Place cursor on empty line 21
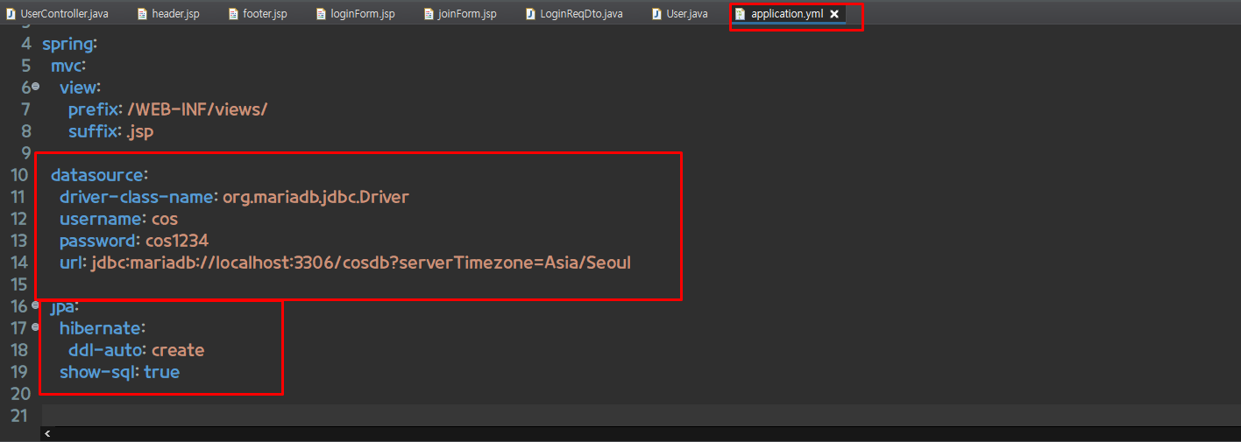This screenshot has height=442, width=1241. tap(640, 415)
